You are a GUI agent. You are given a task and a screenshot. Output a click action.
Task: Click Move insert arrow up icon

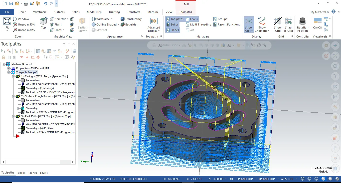[27, 57]
